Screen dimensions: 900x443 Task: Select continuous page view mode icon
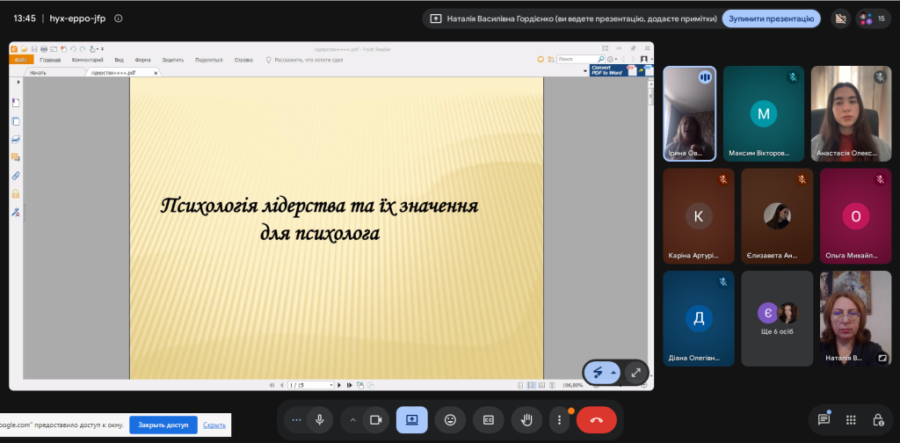pyautogui.click(x=531, y=385)
